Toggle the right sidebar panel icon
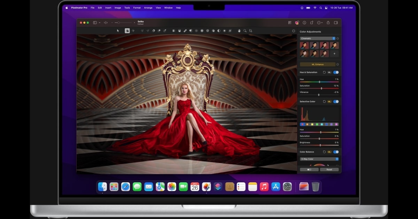This screenshot has height=219, width=418. [336, 23]
